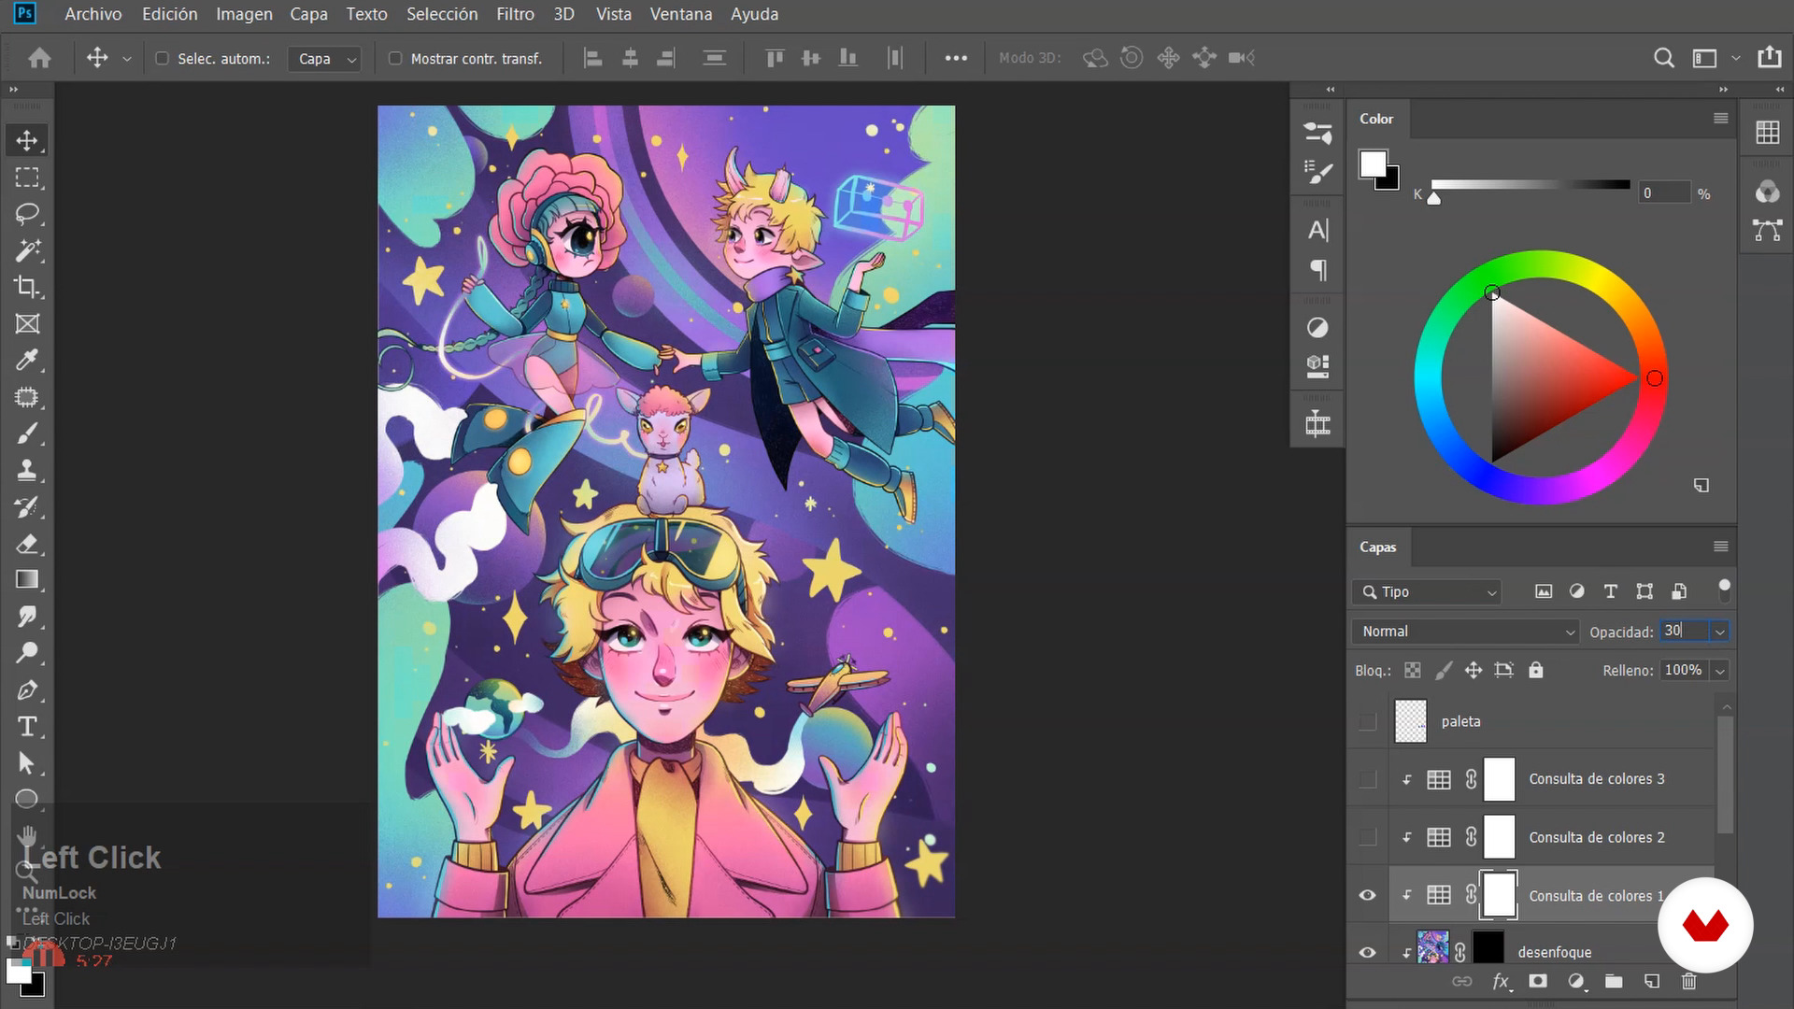Select the Ellipse shape tool
Viewport: 1794px width, 1009px height.
27,800
